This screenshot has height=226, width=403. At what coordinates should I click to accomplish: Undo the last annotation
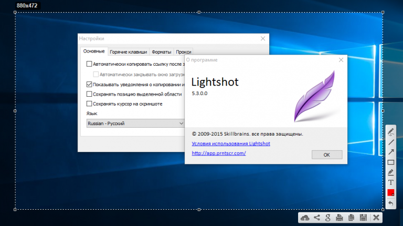coord(391,203)
